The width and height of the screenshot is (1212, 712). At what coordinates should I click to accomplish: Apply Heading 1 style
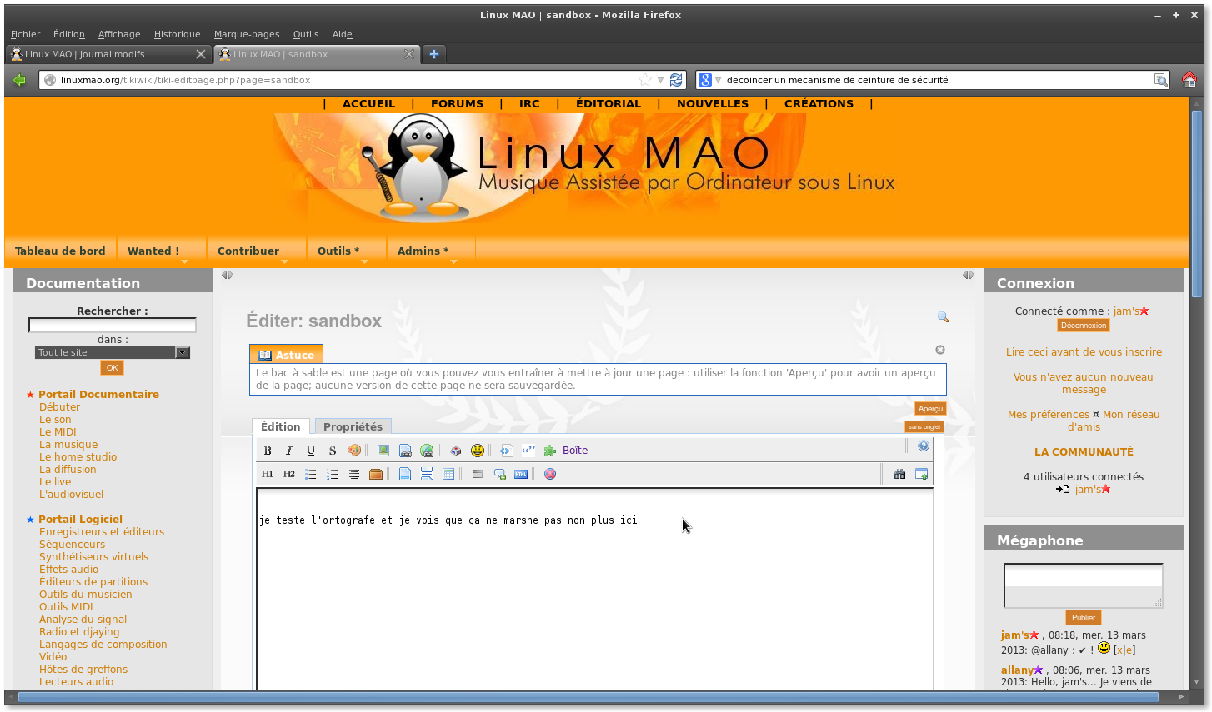click(267, 474)
